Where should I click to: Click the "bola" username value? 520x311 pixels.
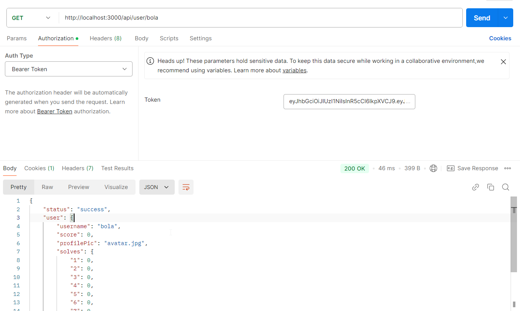click(108, 226)
